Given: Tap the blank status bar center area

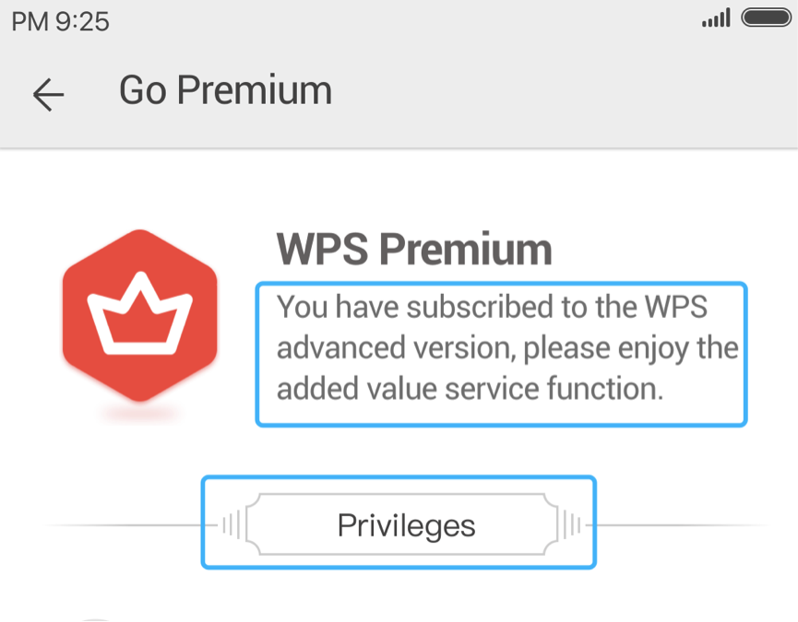Looking at the screenshot, I should click(402, 20).
